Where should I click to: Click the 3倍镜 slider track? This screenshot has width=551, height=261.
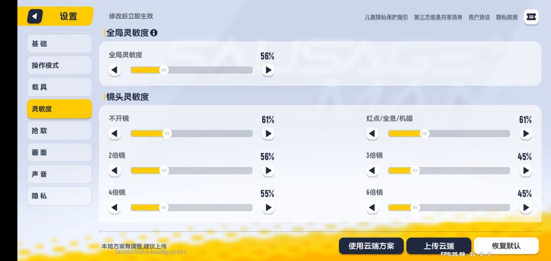pyautogui.click(x=449, y=171)
